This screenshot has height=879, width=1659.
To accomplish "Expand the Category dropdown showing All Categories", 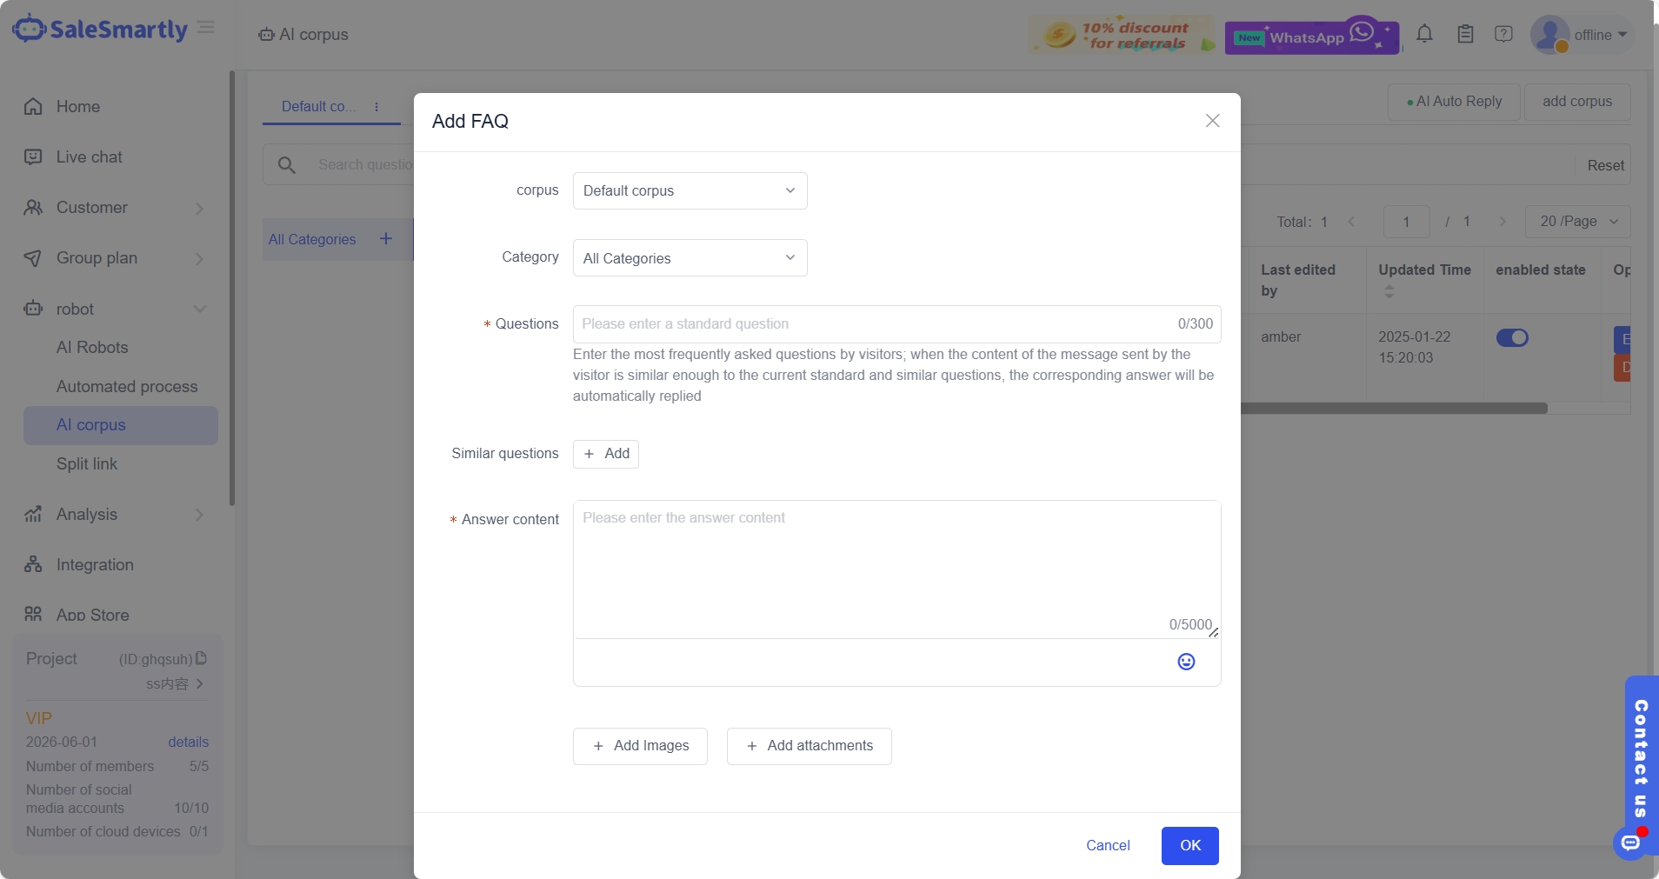I will [690, 258].
